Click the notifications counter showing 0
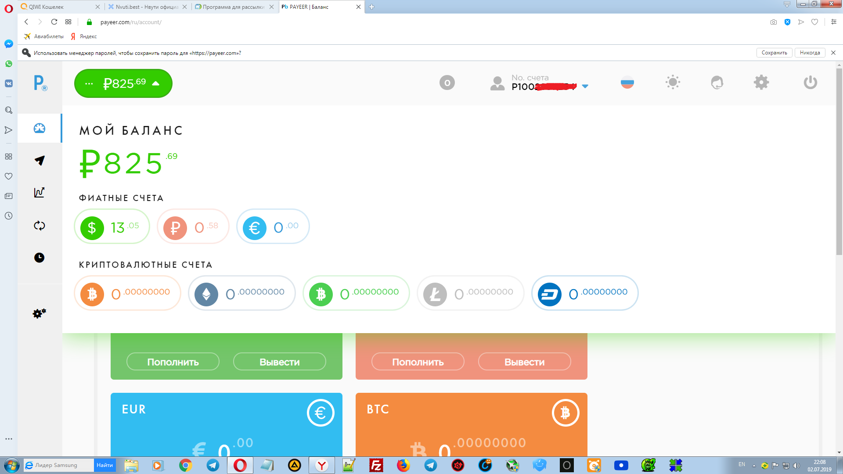 [447, 83]
